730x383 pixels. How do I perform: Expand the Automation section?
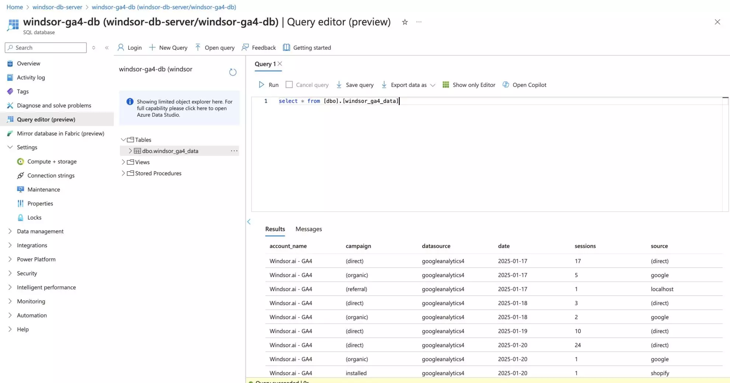[10, 315]
